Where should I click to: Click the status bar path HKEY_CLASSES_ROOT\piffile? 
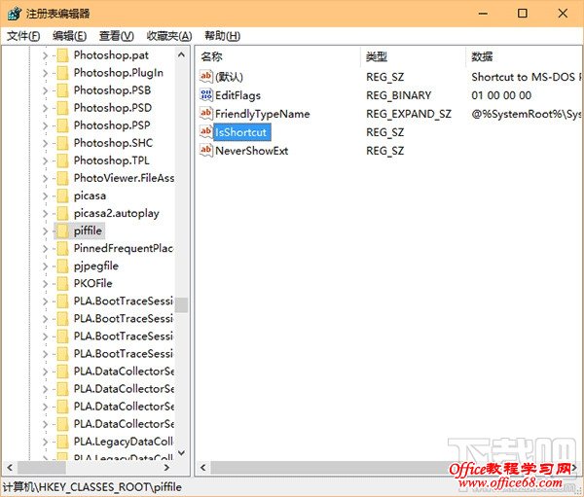point(92,487)
